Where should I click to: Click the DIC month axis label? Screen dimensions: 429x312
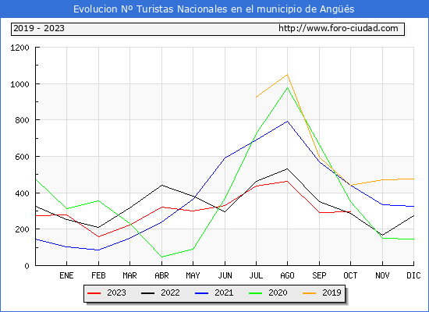413,275
